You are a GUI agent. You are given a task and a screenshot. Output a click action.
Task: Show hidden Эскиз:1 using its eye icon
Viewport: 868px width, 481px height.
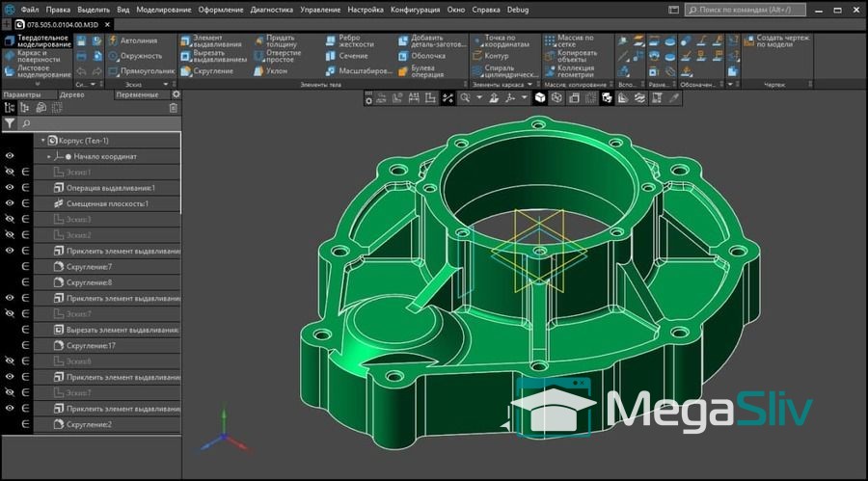[x=10, y=172]
